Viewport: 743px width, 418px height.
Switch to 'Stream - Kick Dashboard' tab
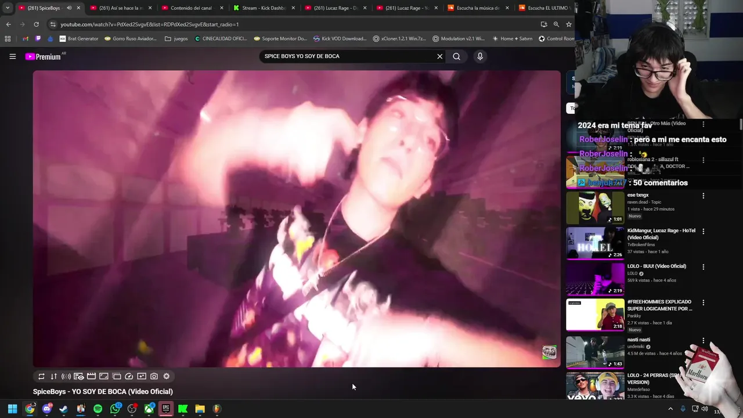(x=264, y=8)
